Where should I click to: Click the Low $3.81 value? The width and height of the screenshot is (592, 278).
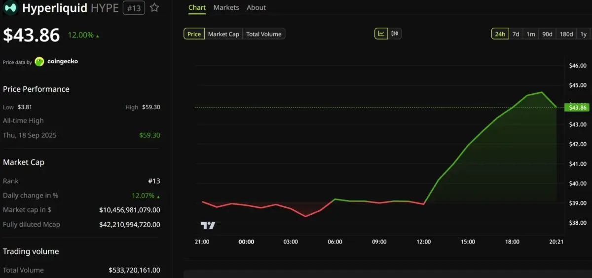[25, 107]
